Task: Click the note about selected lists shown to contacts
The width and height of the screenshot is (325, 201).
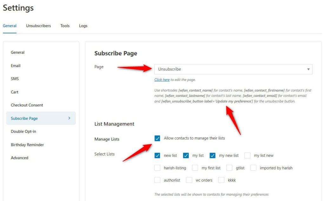Action: click(x=211, y=195)
